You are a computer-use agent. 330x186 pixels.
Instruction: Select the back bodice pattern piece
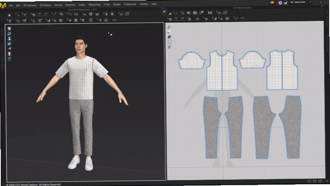(282, 70)
